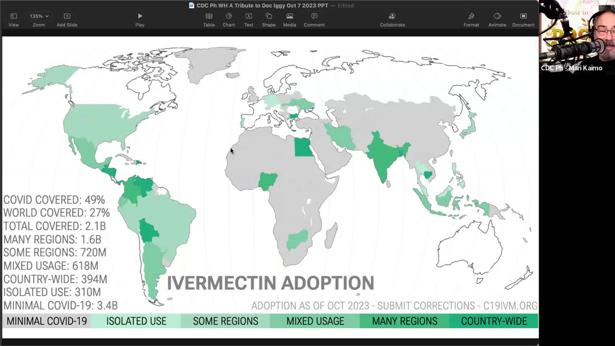
Task: Click the SOME REGIONS: 720M statistic
Action: click(55, 252)
